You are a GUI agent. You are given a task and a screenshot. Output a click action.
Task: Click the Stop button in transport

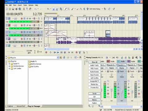[65, 52]
